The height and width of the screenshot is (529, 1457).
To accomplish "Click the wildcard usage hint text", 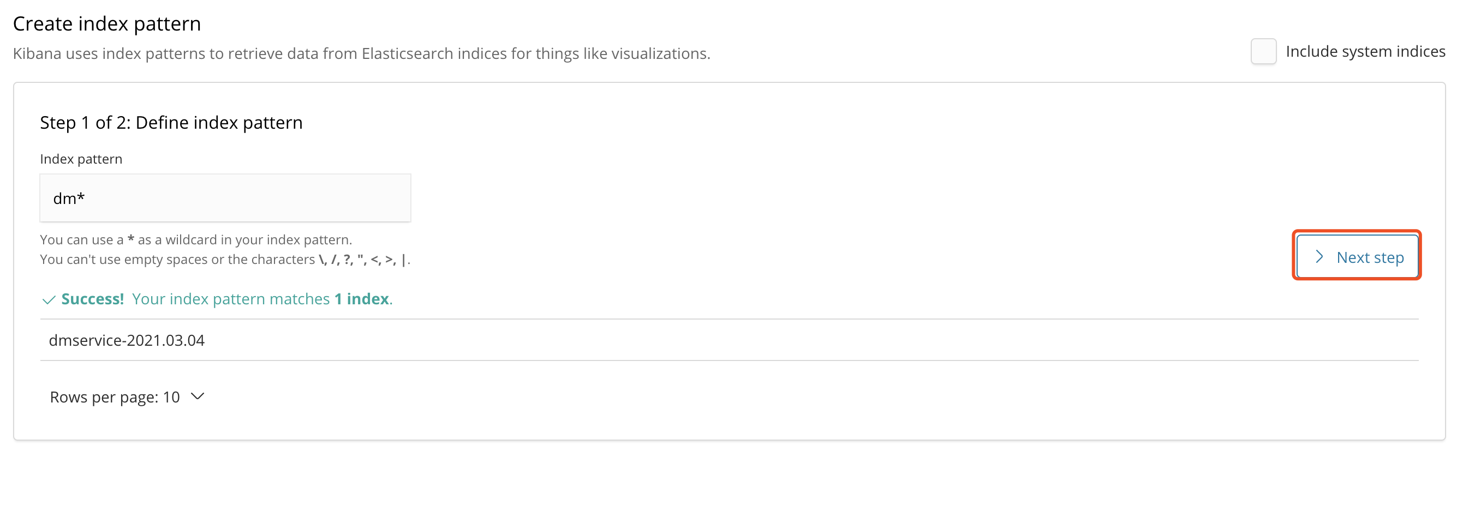I will pos(196,239).
